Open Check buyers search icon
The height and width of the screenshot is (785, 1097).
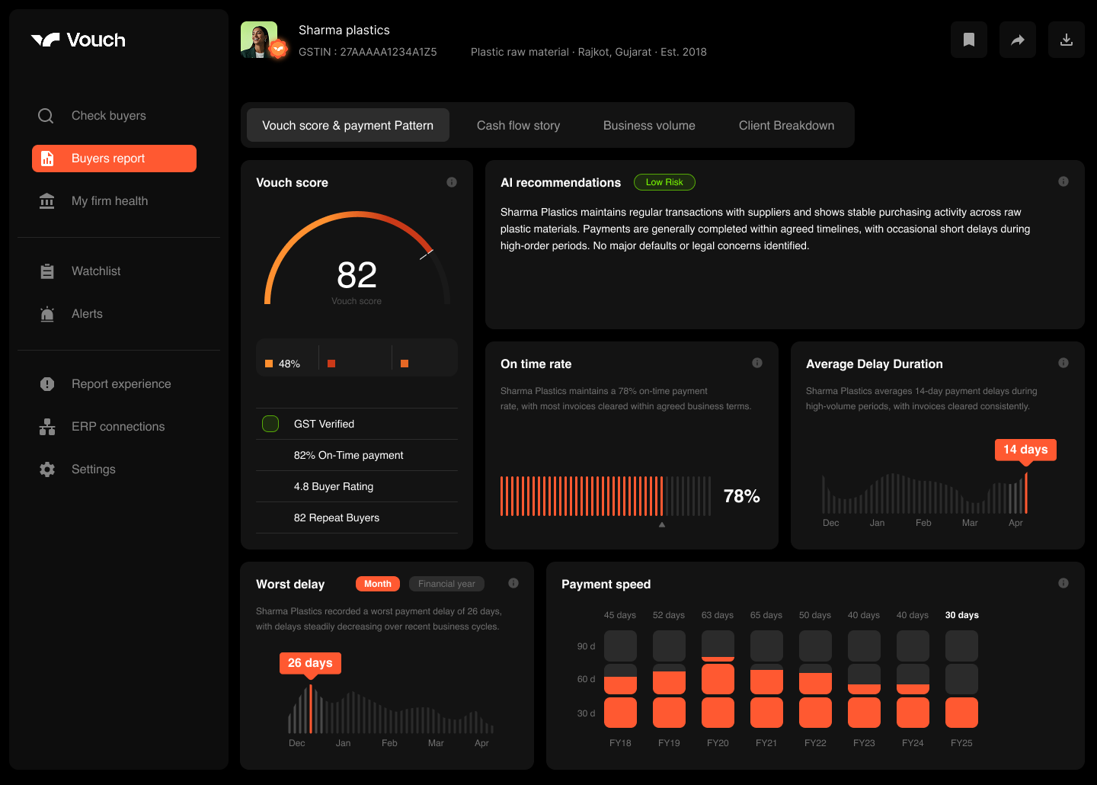click(x=46, y=116)
